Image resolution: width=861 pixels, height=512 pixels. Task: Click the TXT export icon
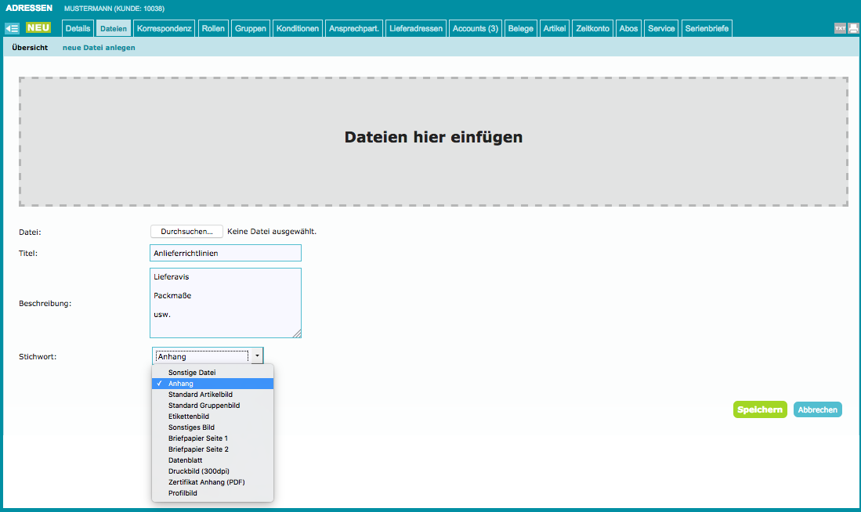pyautogui.click(x=840, y=28)
